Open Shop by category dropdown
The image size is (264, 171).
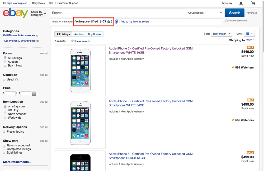(38, 13)
